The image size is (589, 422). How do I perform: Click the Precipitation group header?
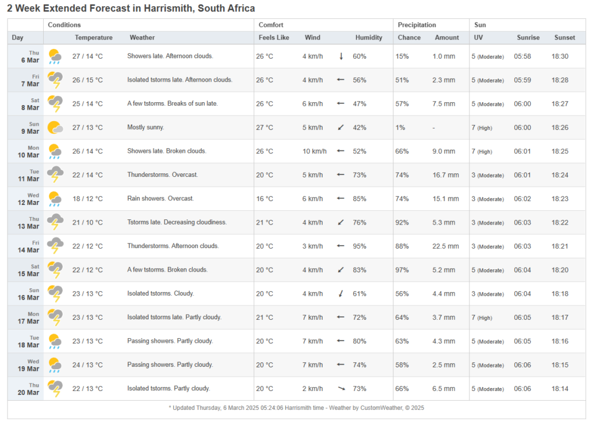tap(417, 25)
